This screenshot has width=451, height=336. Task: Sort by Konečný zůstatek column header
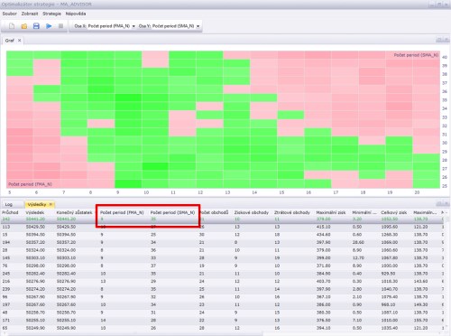tap(75, 212)
